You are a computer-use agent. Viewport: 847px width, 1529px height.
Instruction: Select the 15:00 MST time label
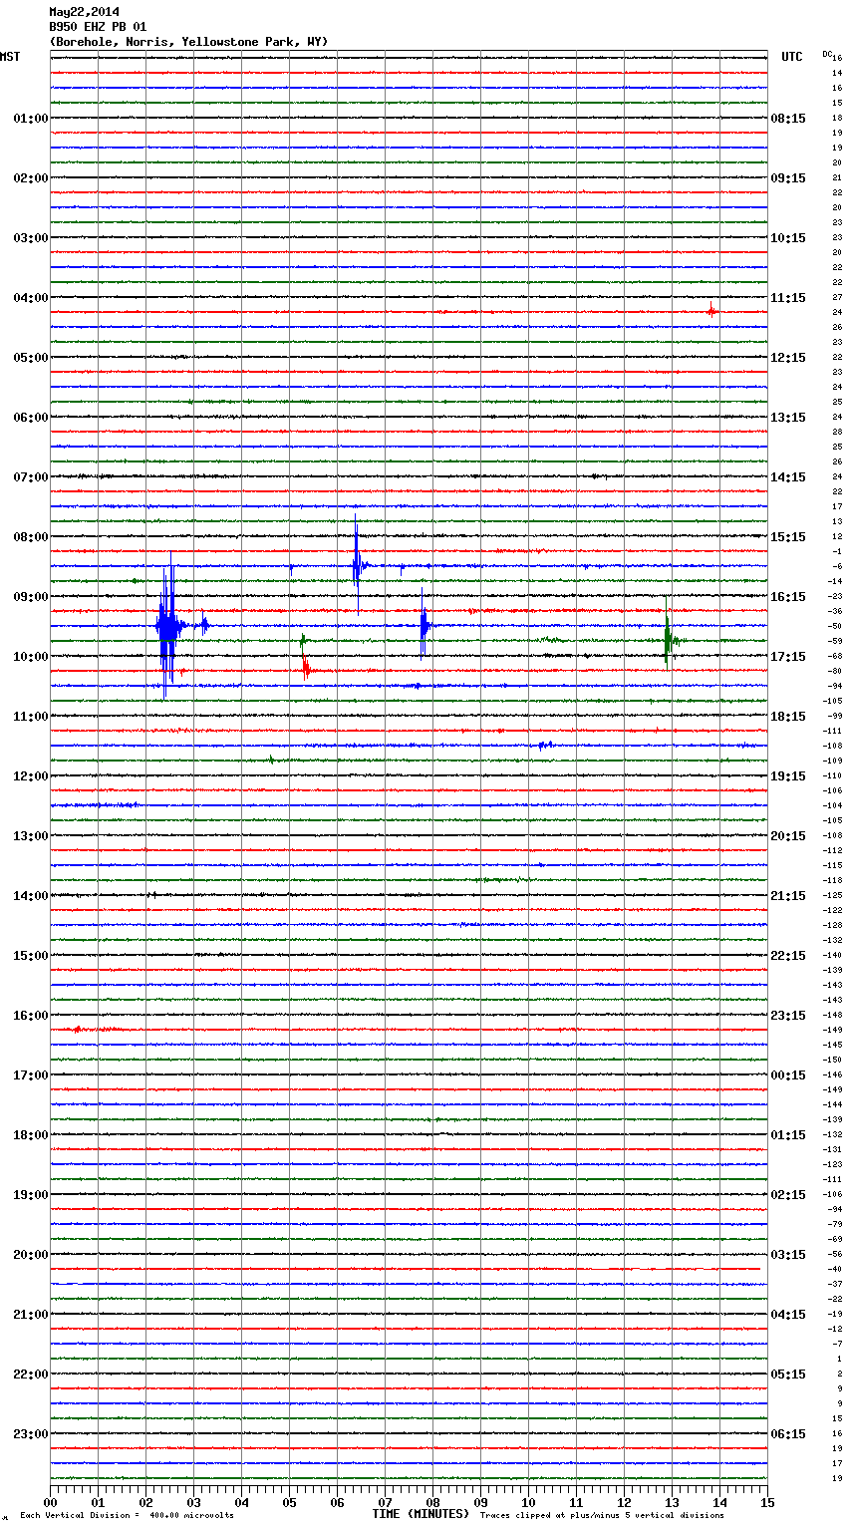pyautogui.click(x=30, y=955)
